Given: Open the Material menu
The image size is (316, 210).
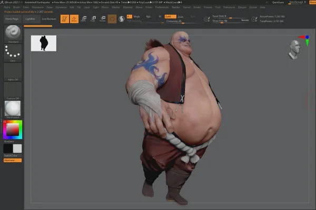Looking at the screenshot, I should point(128,7).
